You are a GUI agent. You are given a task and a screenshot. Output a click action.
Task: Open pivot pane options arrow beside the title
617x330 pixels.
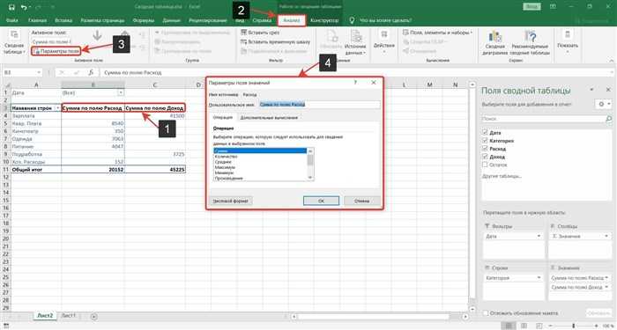(x=591, y=91)
